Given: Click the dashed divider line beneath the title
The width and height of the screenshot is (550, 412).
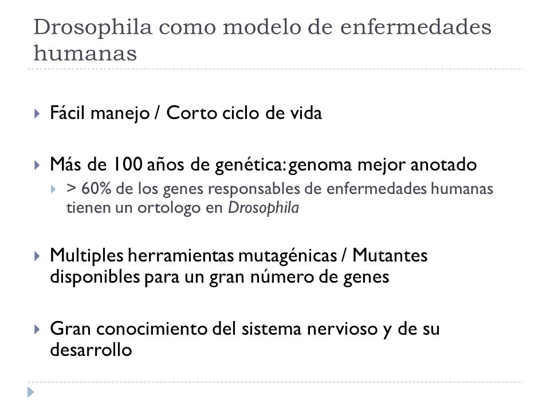Looking at the screenshot, I should pos(275,69).
